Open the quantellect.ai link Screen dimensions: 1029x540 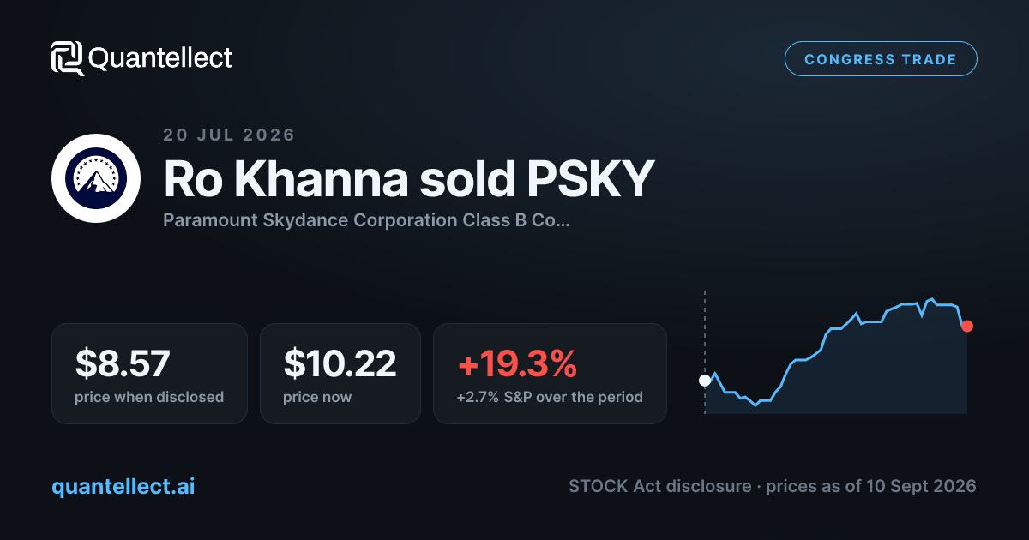pos(123,486)
